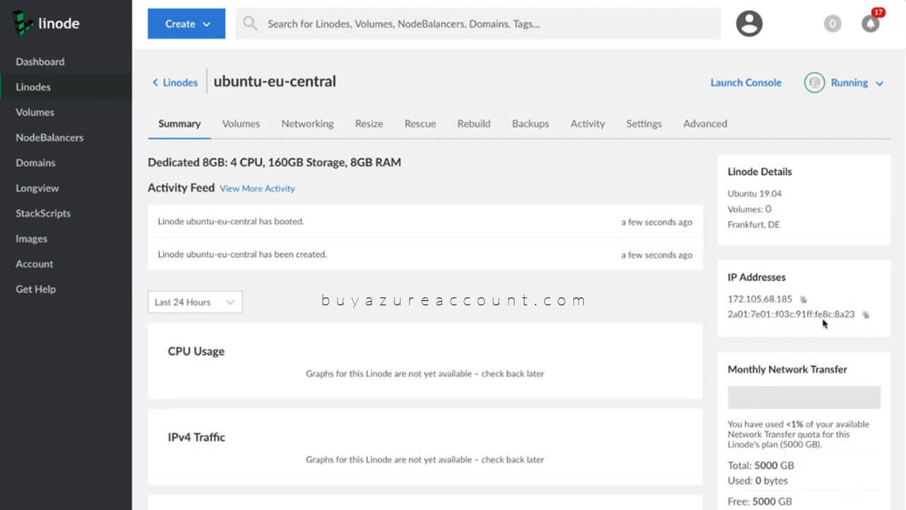Click the Launch Console link
906x510 pixels.
click(745, 83)
